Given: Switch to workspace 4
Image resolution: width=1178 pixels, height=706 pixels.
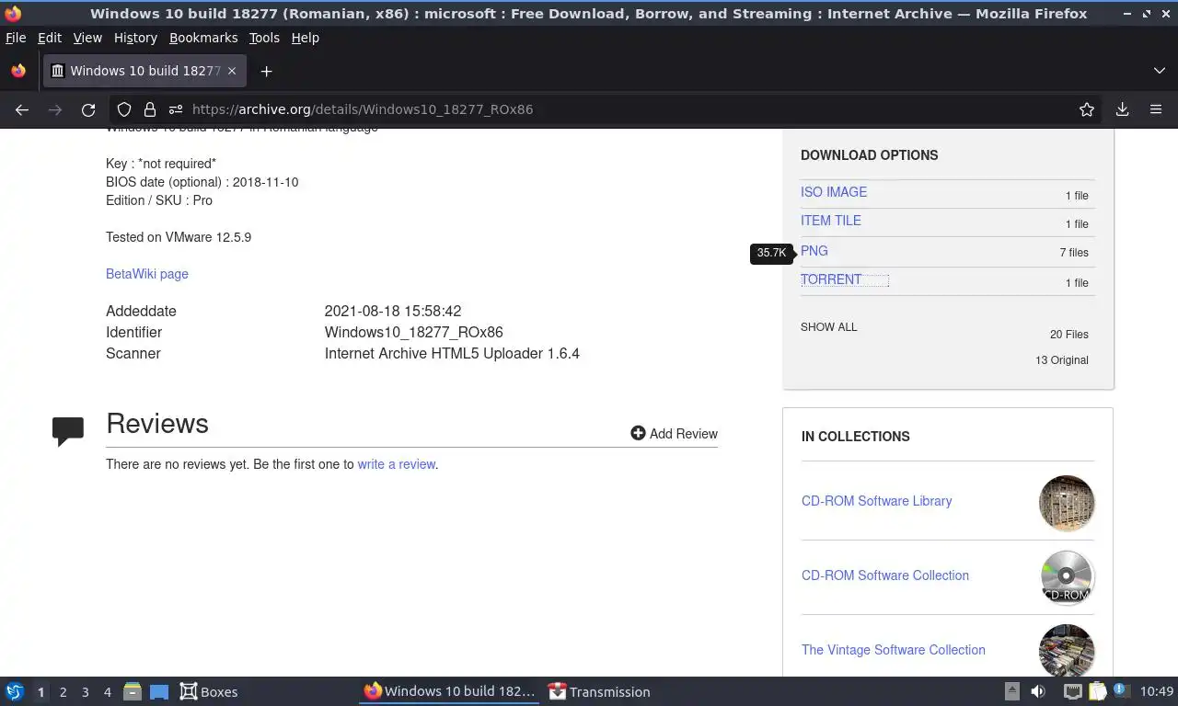Looking at the screenshot, I should click(x=107, y=692).
